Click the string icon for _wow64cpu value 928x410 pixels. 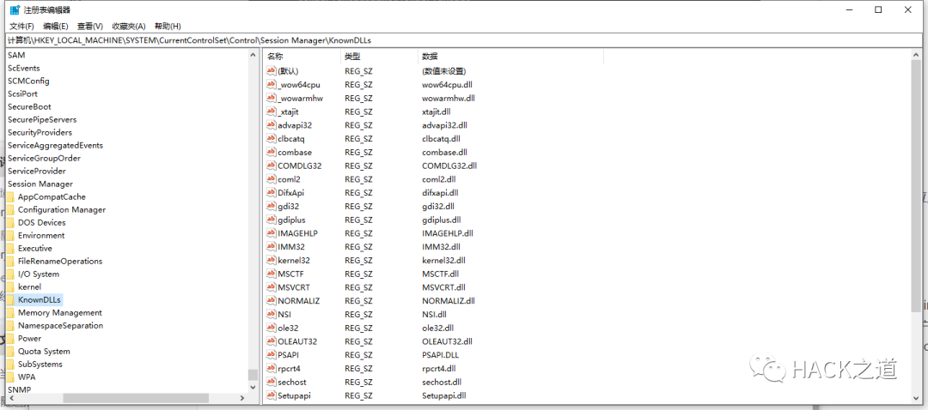272,84
